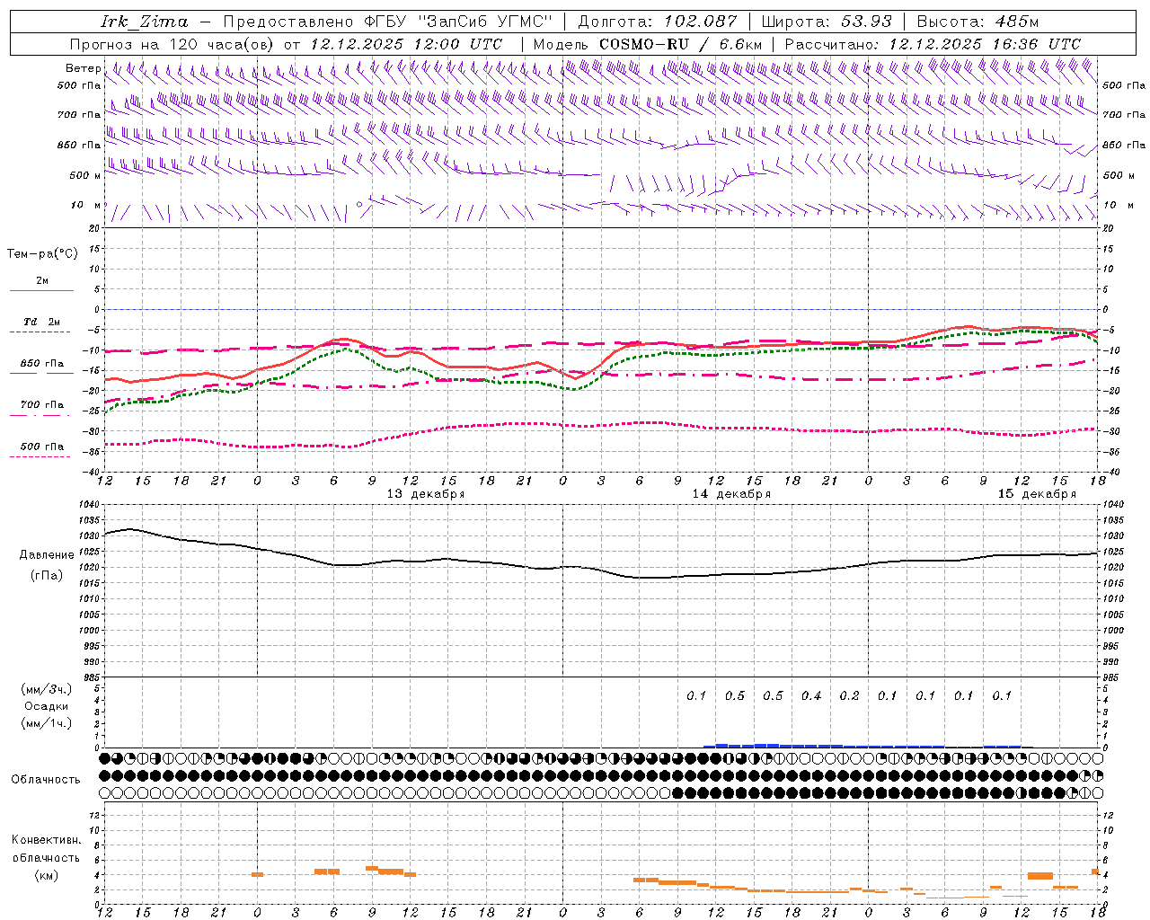Click the 'Конвективн.' convective label
This screenshot has height=920, width=1150.
46,840
